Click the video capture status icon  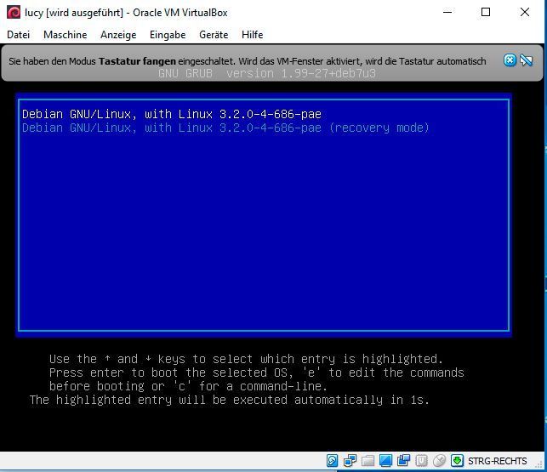403,461
